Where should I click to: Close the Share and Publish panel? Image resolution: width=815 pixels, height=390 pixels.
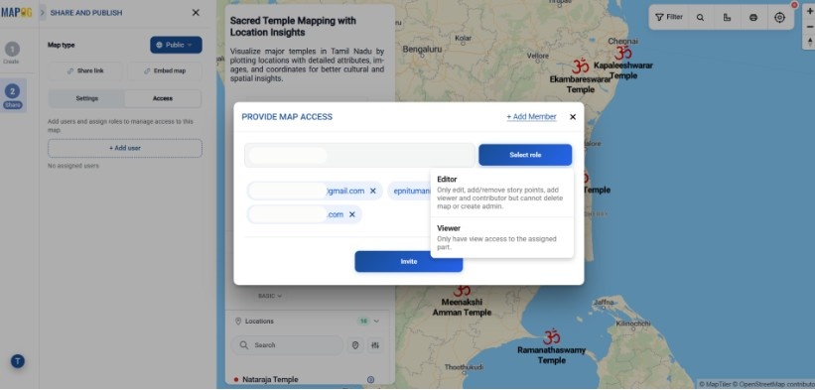(196, 13)
